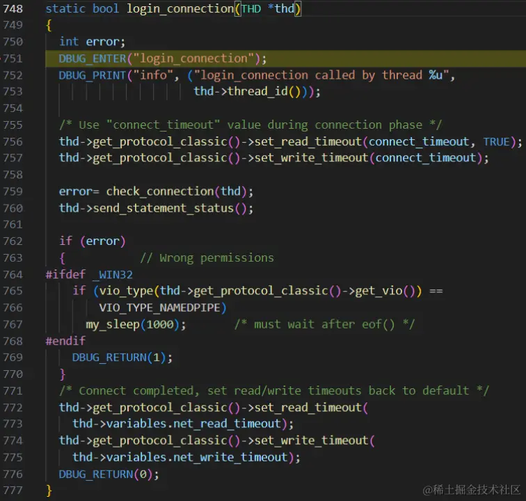The height and width of the screenshot is (501, 526).
Task: Click the closing brace on line 777
Action: 49,491
